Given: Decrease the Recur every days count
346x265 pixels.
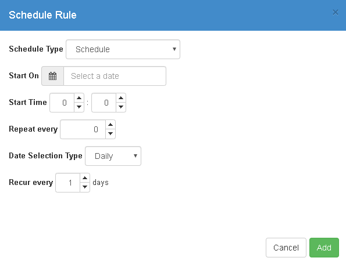Looking at the screenshot, I should [x=85, y=187].
